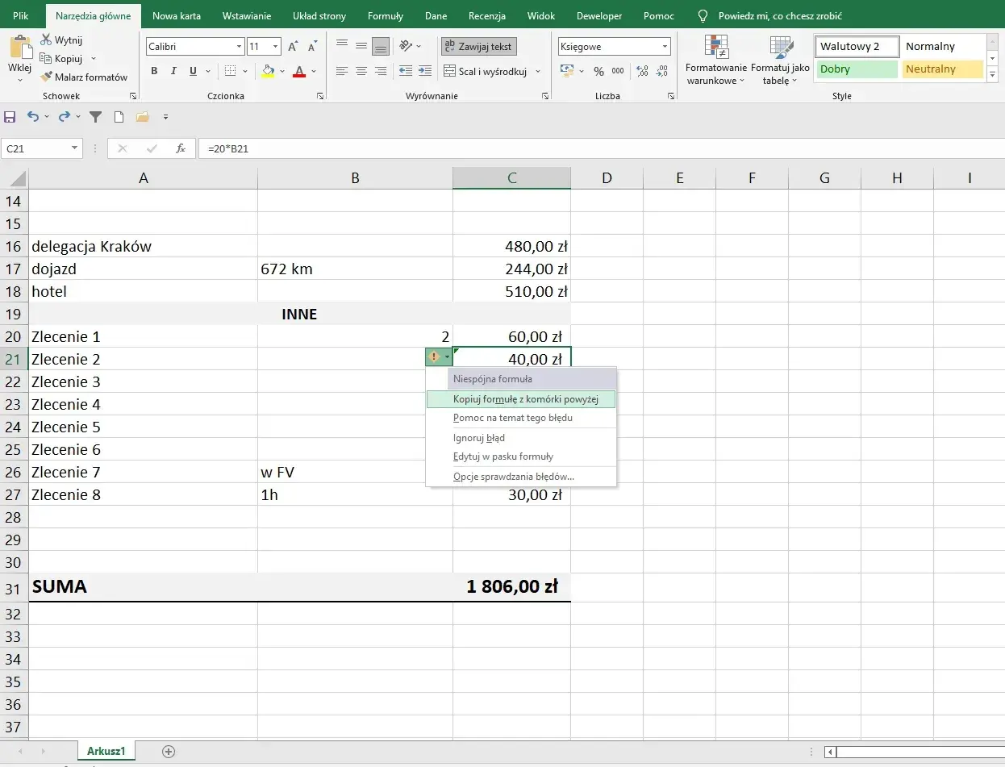Click the percent style icon
Image resolution: width=1005 pixels, height=767 pixels.
(598, 71)
